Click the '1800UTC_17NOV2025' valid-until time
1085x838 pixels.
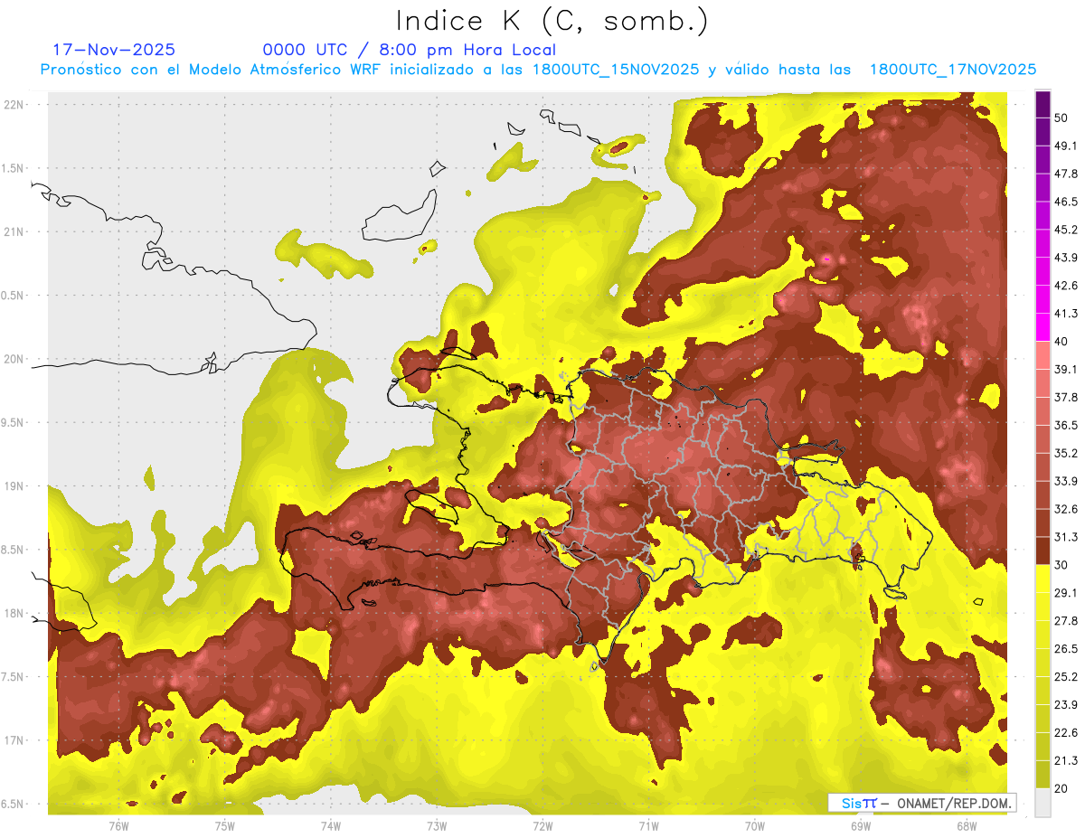tap(952, 70)
